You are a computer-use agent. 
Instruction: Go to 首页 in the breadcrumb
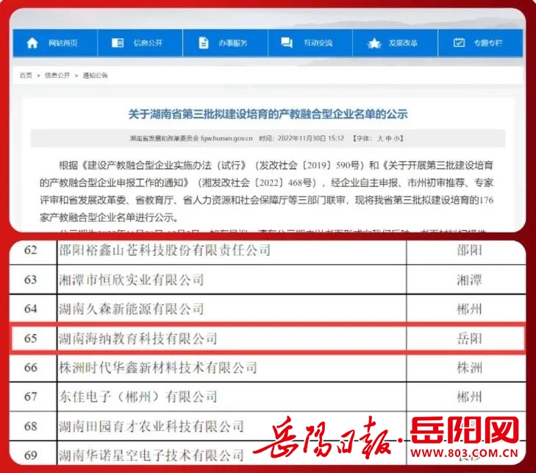tap(26, 76)
